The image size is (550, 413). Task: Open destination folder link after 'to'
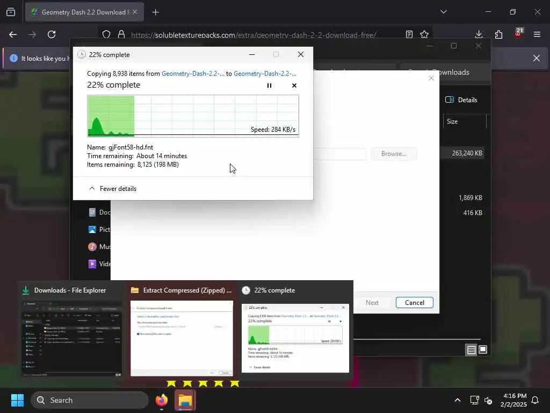265,73
